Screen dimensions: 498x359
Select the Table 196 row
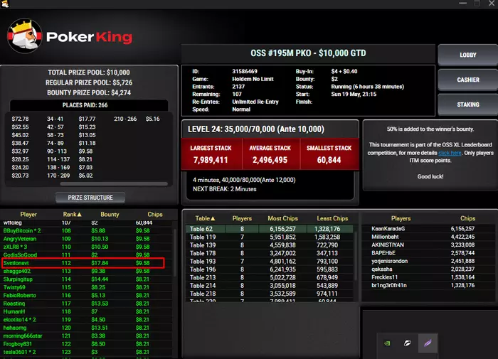click(270, 269)
